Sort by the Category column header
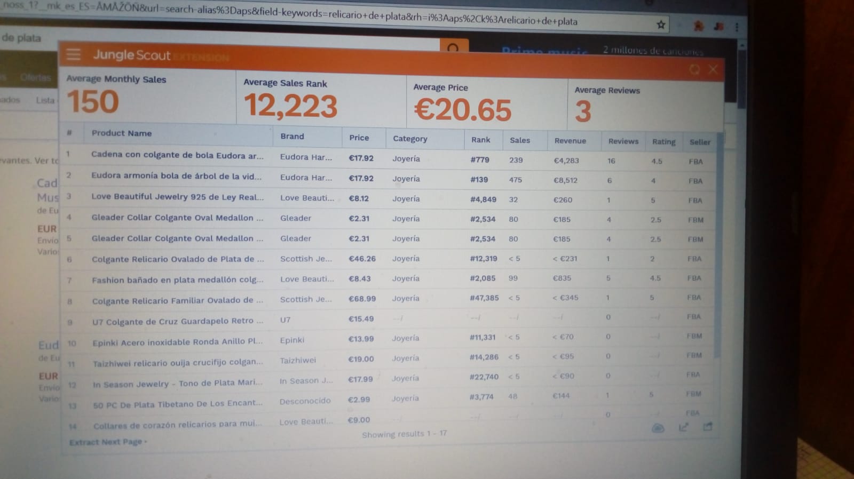Screen dimensions: 854x479 coord(410,139)
